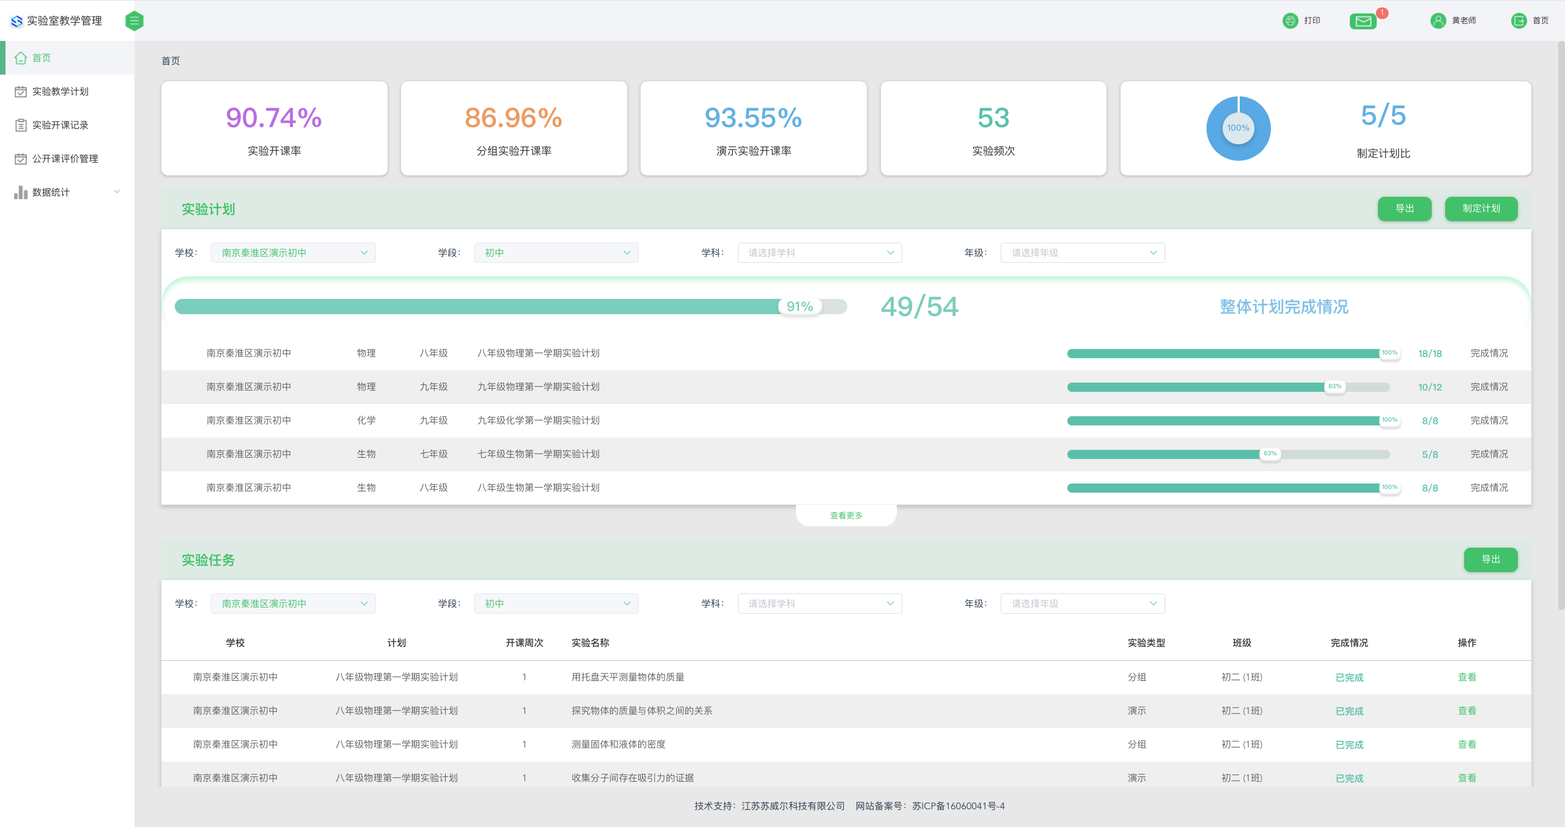The image size is (1565, 827).
Task: Click the 首页 exit icon at top right
Action: (x=1519, y=21)
